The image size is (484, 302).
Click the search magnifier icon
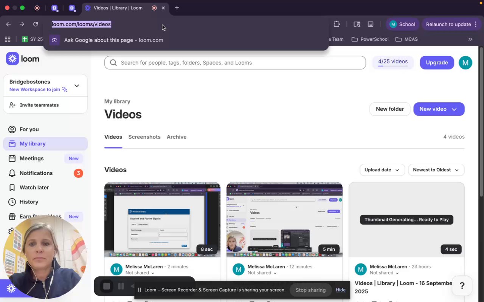point(113,63)
